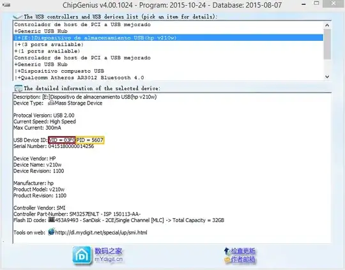Click the 'PID = 5607' value

pos(90,140)
